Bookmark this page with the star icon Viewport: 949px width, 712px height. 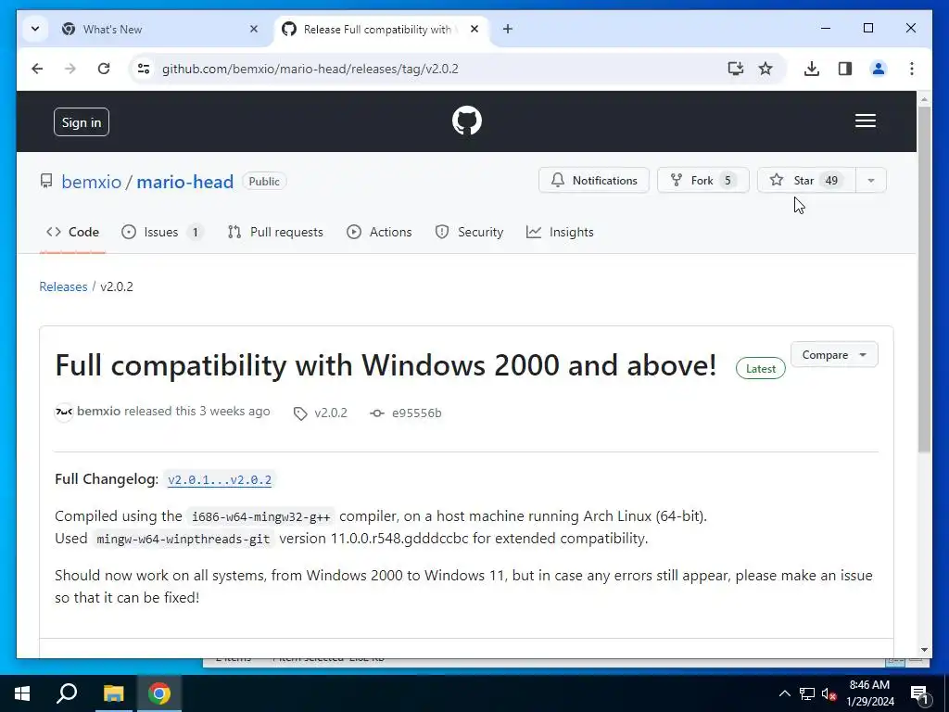(x=766, y=69)
